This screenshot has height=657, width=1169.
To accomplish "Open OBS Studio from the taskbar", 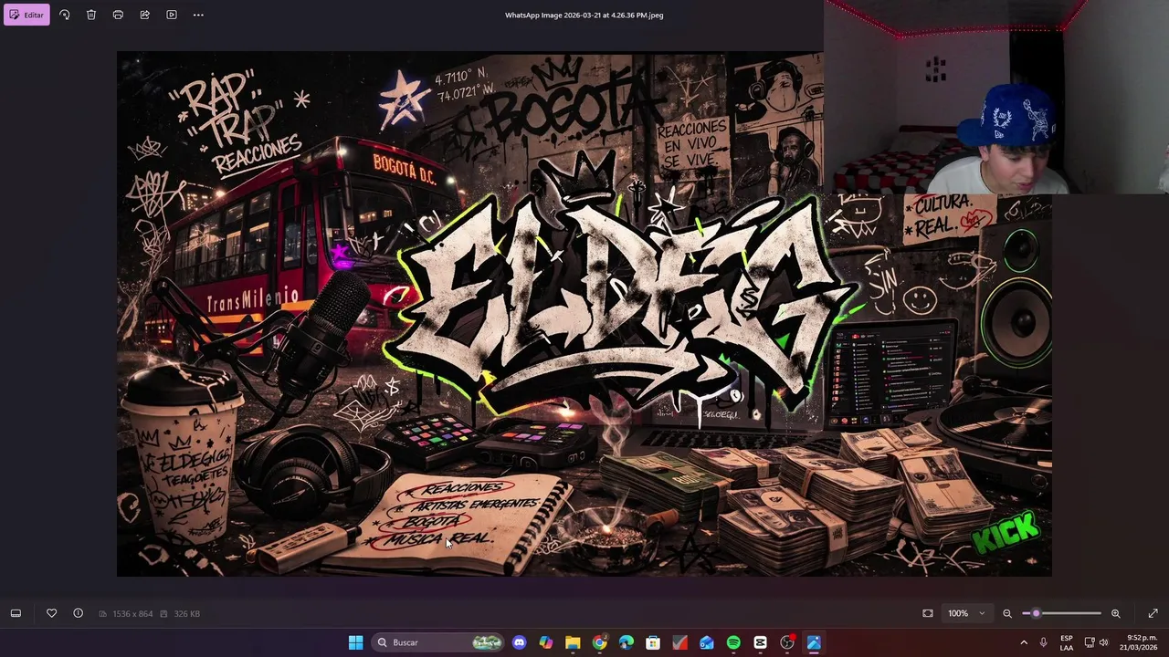I will [x=787, y=642].
